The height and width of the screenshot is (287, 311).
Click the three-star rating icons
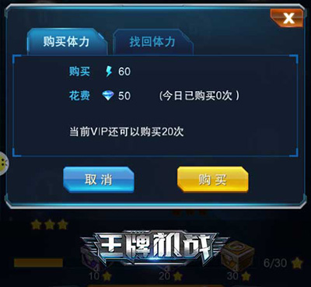pyautogui.click(x=50, y=225)
